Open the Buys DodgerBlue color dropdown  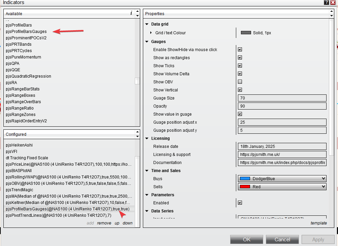pos(282,179)
